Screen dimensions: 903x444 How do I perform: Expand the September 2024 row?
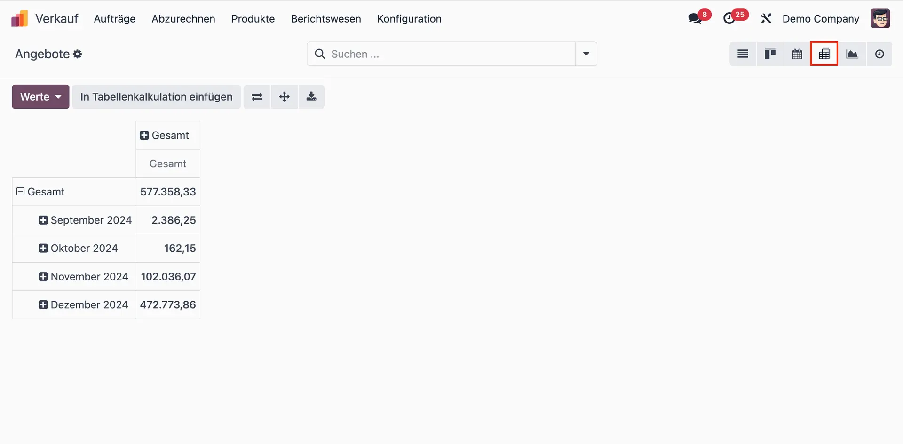[x=43, y=220]
